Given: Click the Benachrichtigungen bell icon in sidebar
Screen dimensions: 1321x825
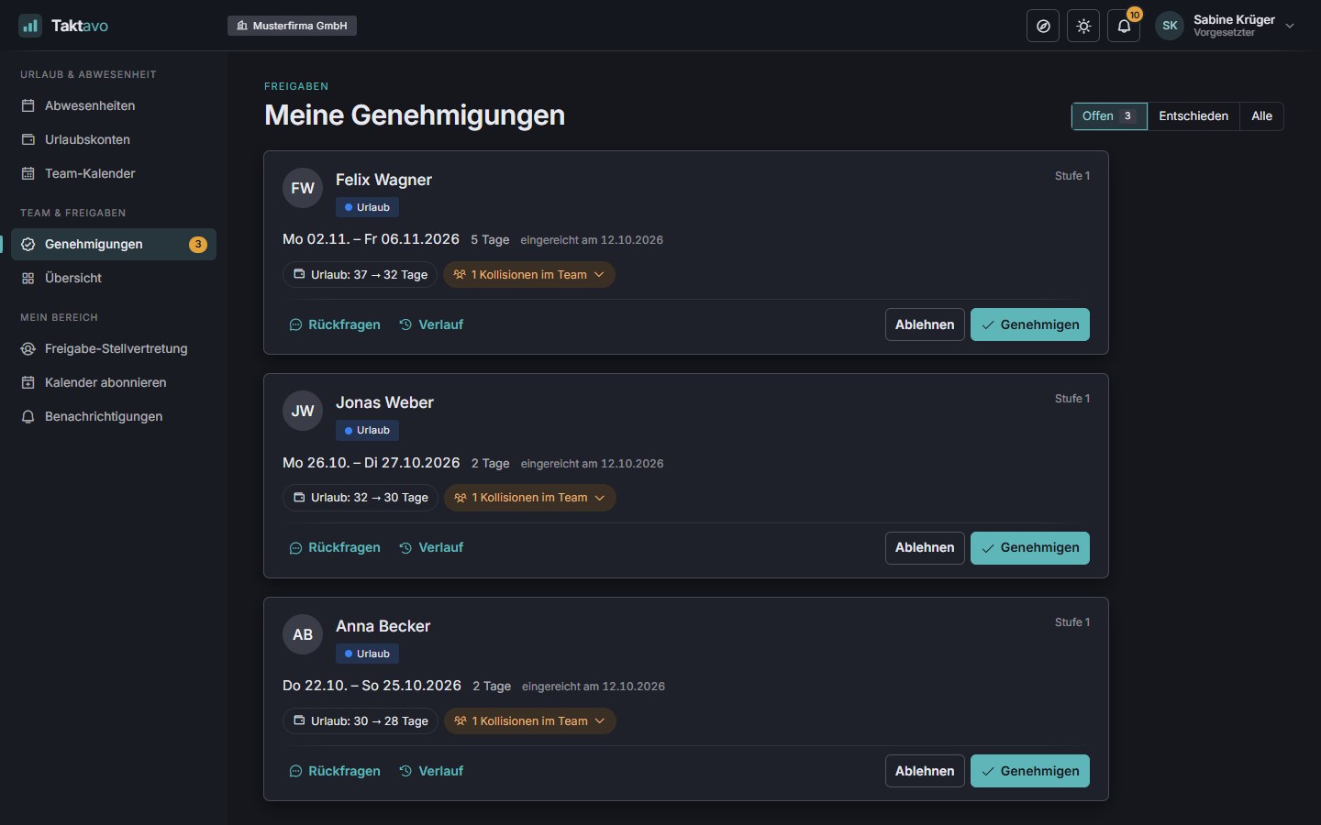Looking at the screenshot, I should point(28,416).
